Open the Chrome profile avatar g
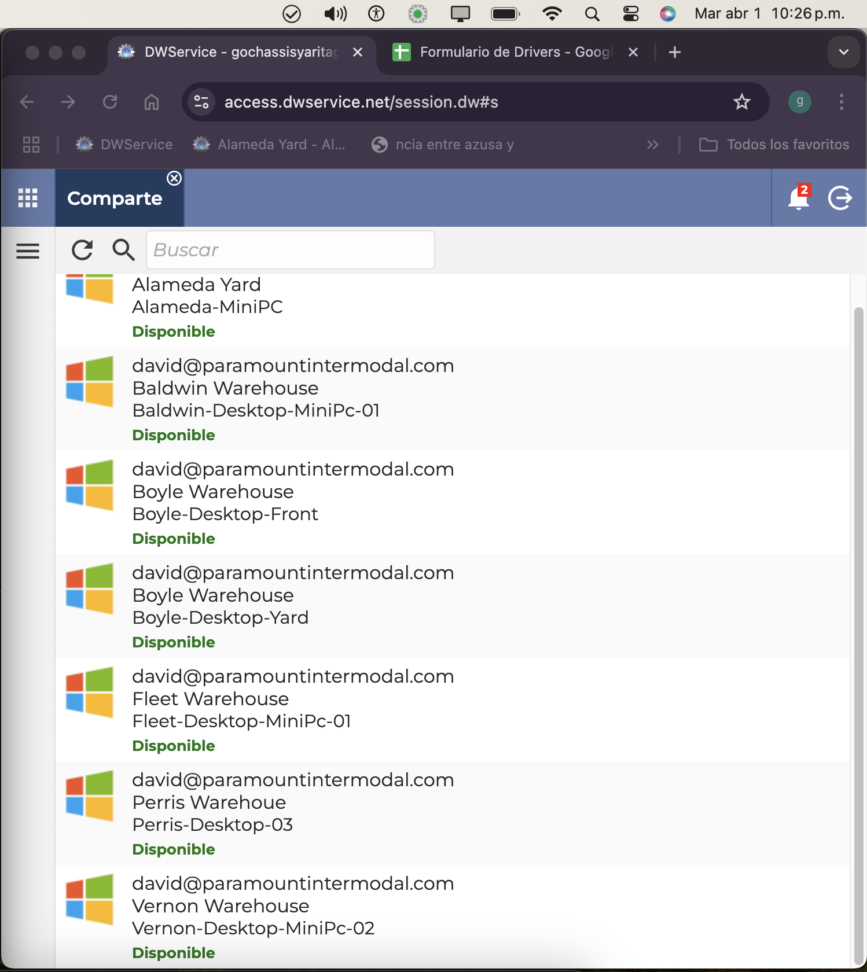 point(799,102)
